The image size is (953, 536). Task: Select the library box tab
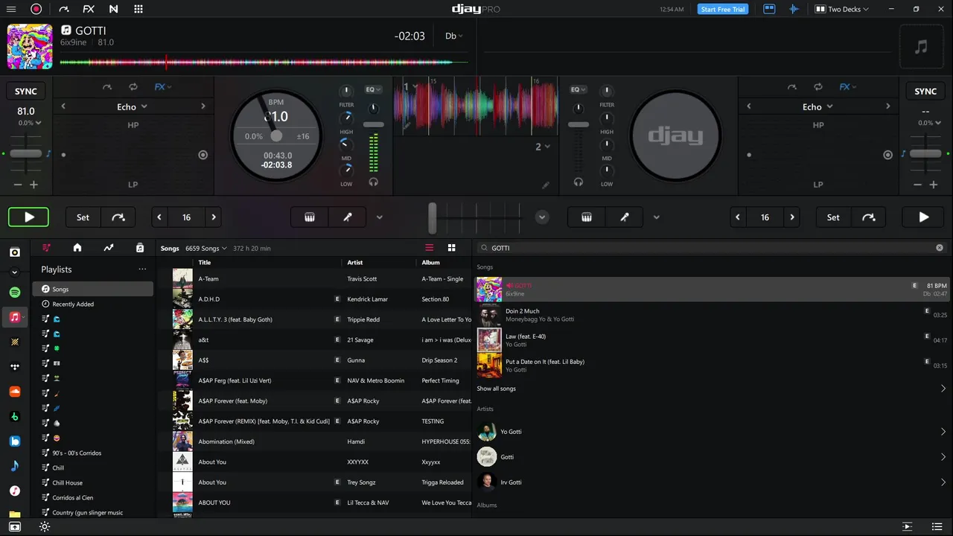click(140, 248)
